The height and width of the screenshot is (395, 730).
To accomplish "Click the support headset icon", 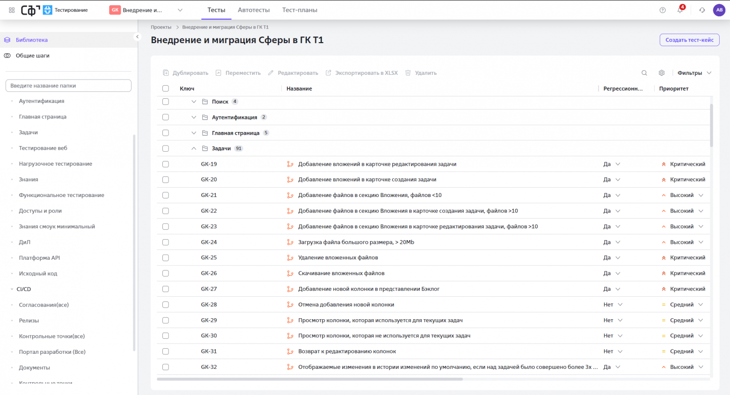I will coord(702,10).
